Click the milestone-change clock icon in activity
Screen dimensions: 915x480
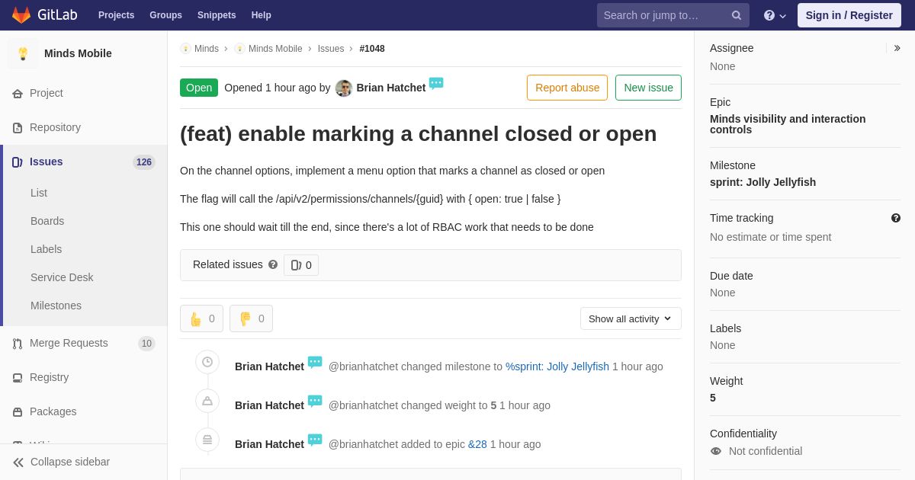207,362
